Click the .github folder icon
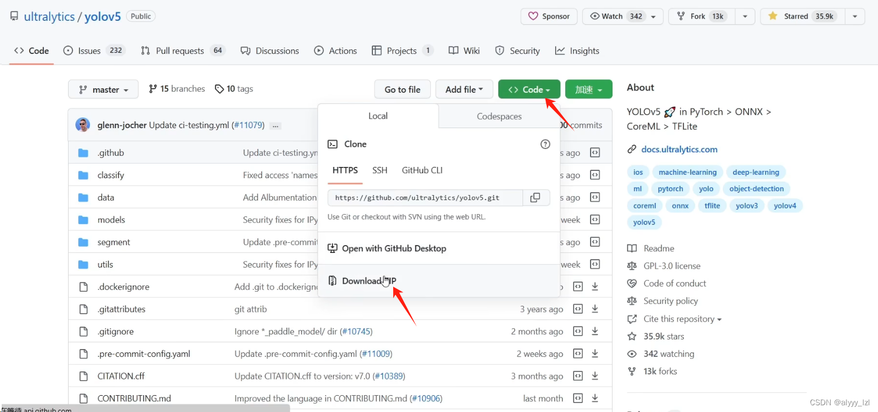The width and height of the screenshot is (878, 412). pos(83,153)
